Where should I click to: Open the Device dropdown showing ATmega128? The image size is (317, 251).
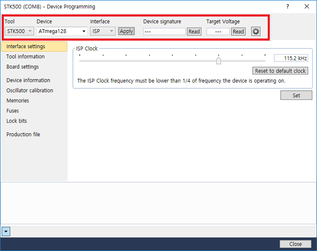click(62, 31)
